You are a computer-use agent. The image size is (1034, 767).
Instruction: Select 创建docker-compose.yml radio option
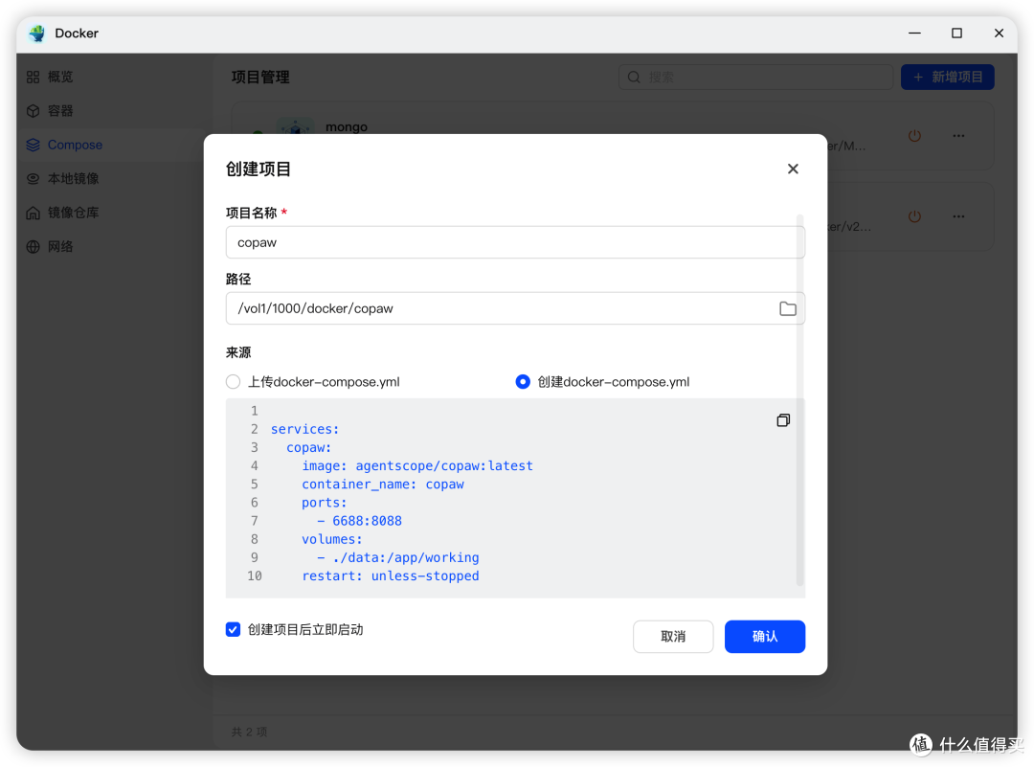[523, 382]
